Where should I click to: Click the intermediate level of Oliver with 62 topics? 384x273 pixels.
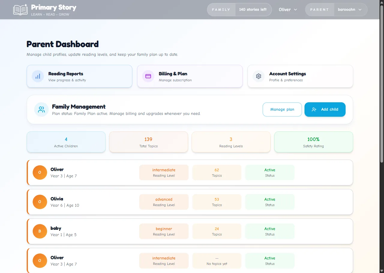[x=164, y=172]
